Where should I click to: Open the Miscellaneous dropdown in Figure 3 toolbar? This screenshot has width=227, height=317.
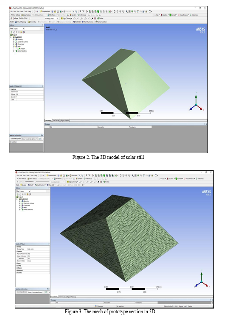pos(190,179)
